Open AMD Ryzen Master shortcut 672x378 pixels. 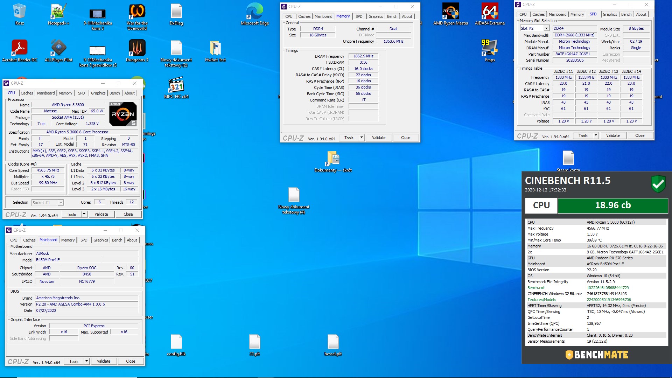coord(450,14)
